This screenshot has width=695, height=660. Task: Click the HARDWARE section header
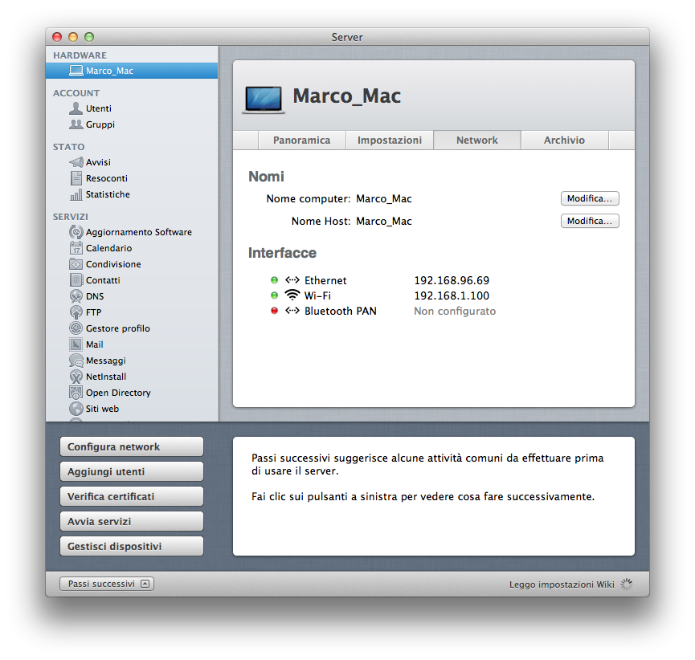point(80,55)
